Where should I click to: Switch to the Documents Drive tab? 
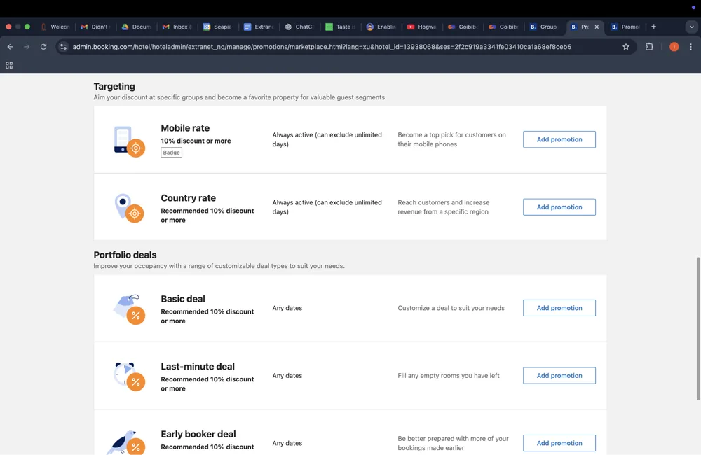137,27
